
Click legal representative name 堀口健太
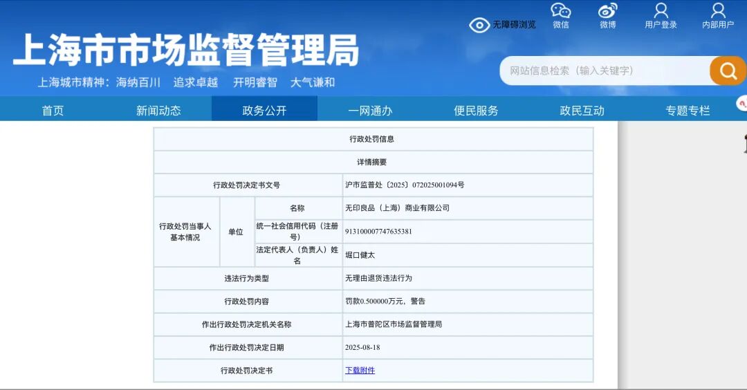360,255
